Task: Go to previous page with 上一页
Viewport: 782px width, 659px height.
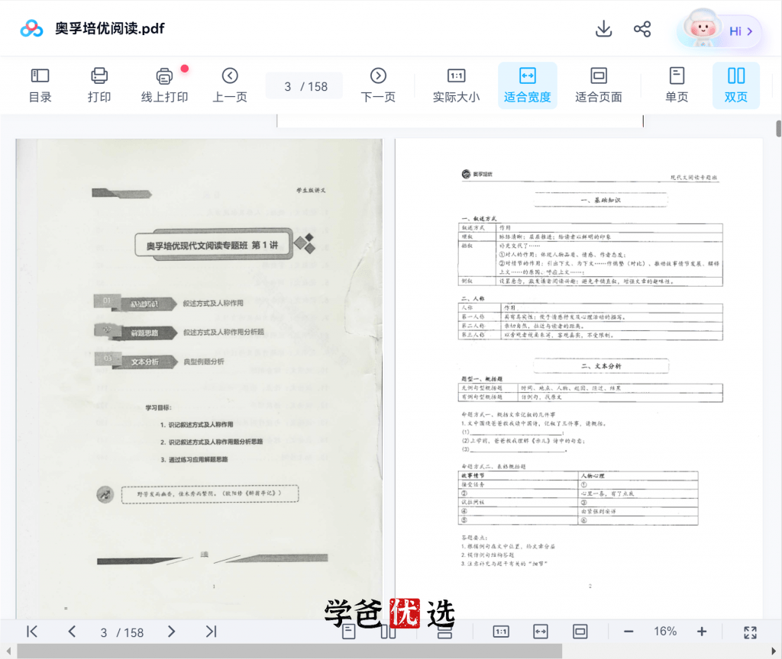Action: [230, 85]
